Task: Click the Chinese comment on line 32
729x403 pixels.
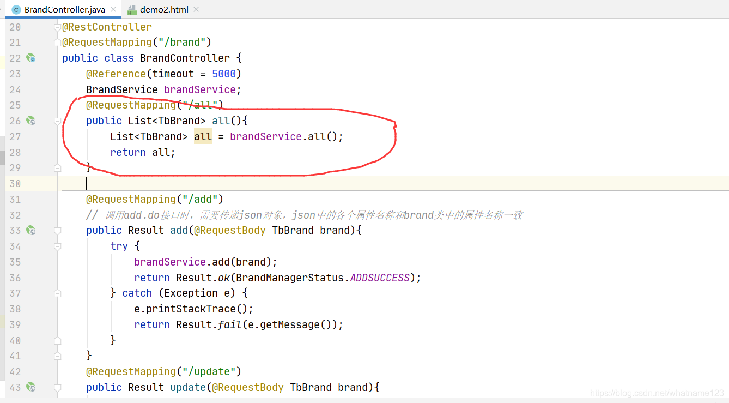Action: point(304,215)
